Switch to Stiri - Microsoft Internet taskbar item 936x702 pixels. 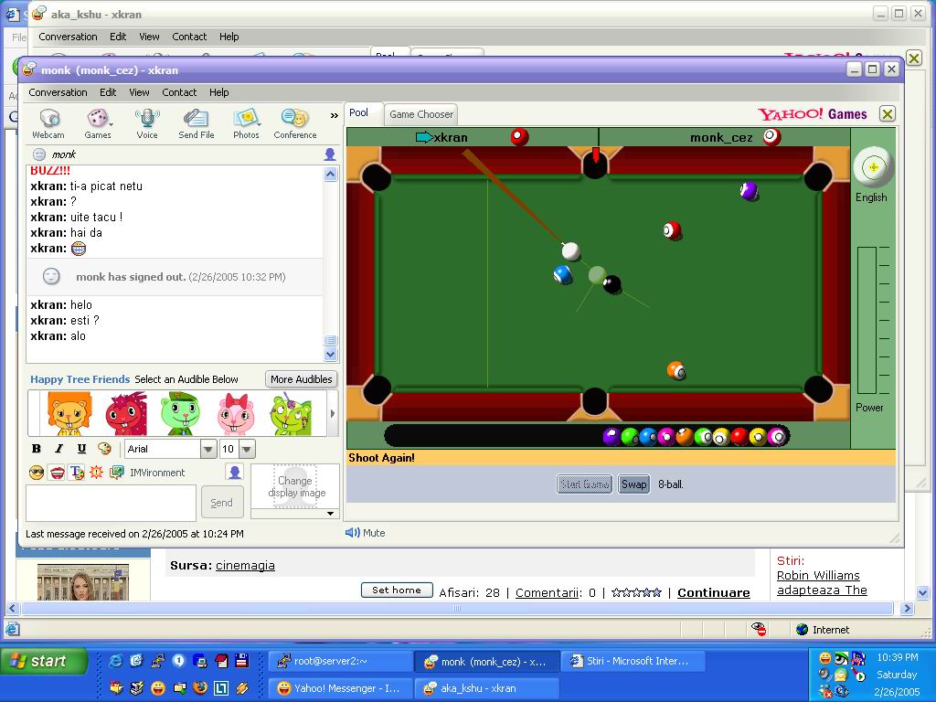pos(633,662)
